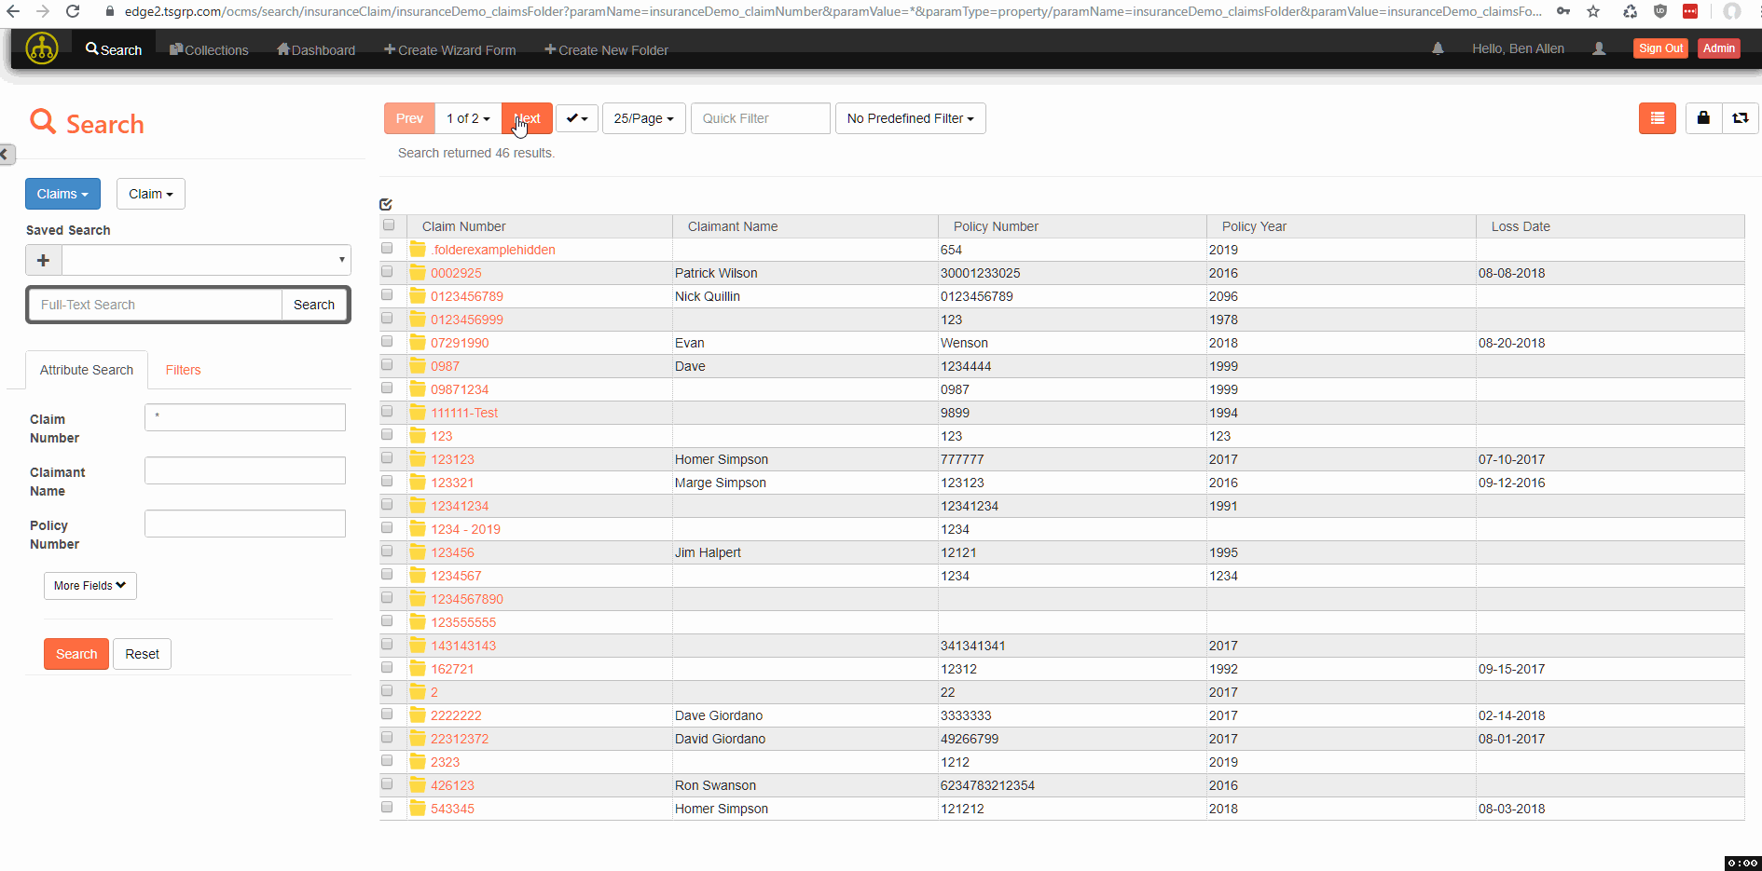
Task: Click the Sign Out button
Action: click(x=1660, y=48)
